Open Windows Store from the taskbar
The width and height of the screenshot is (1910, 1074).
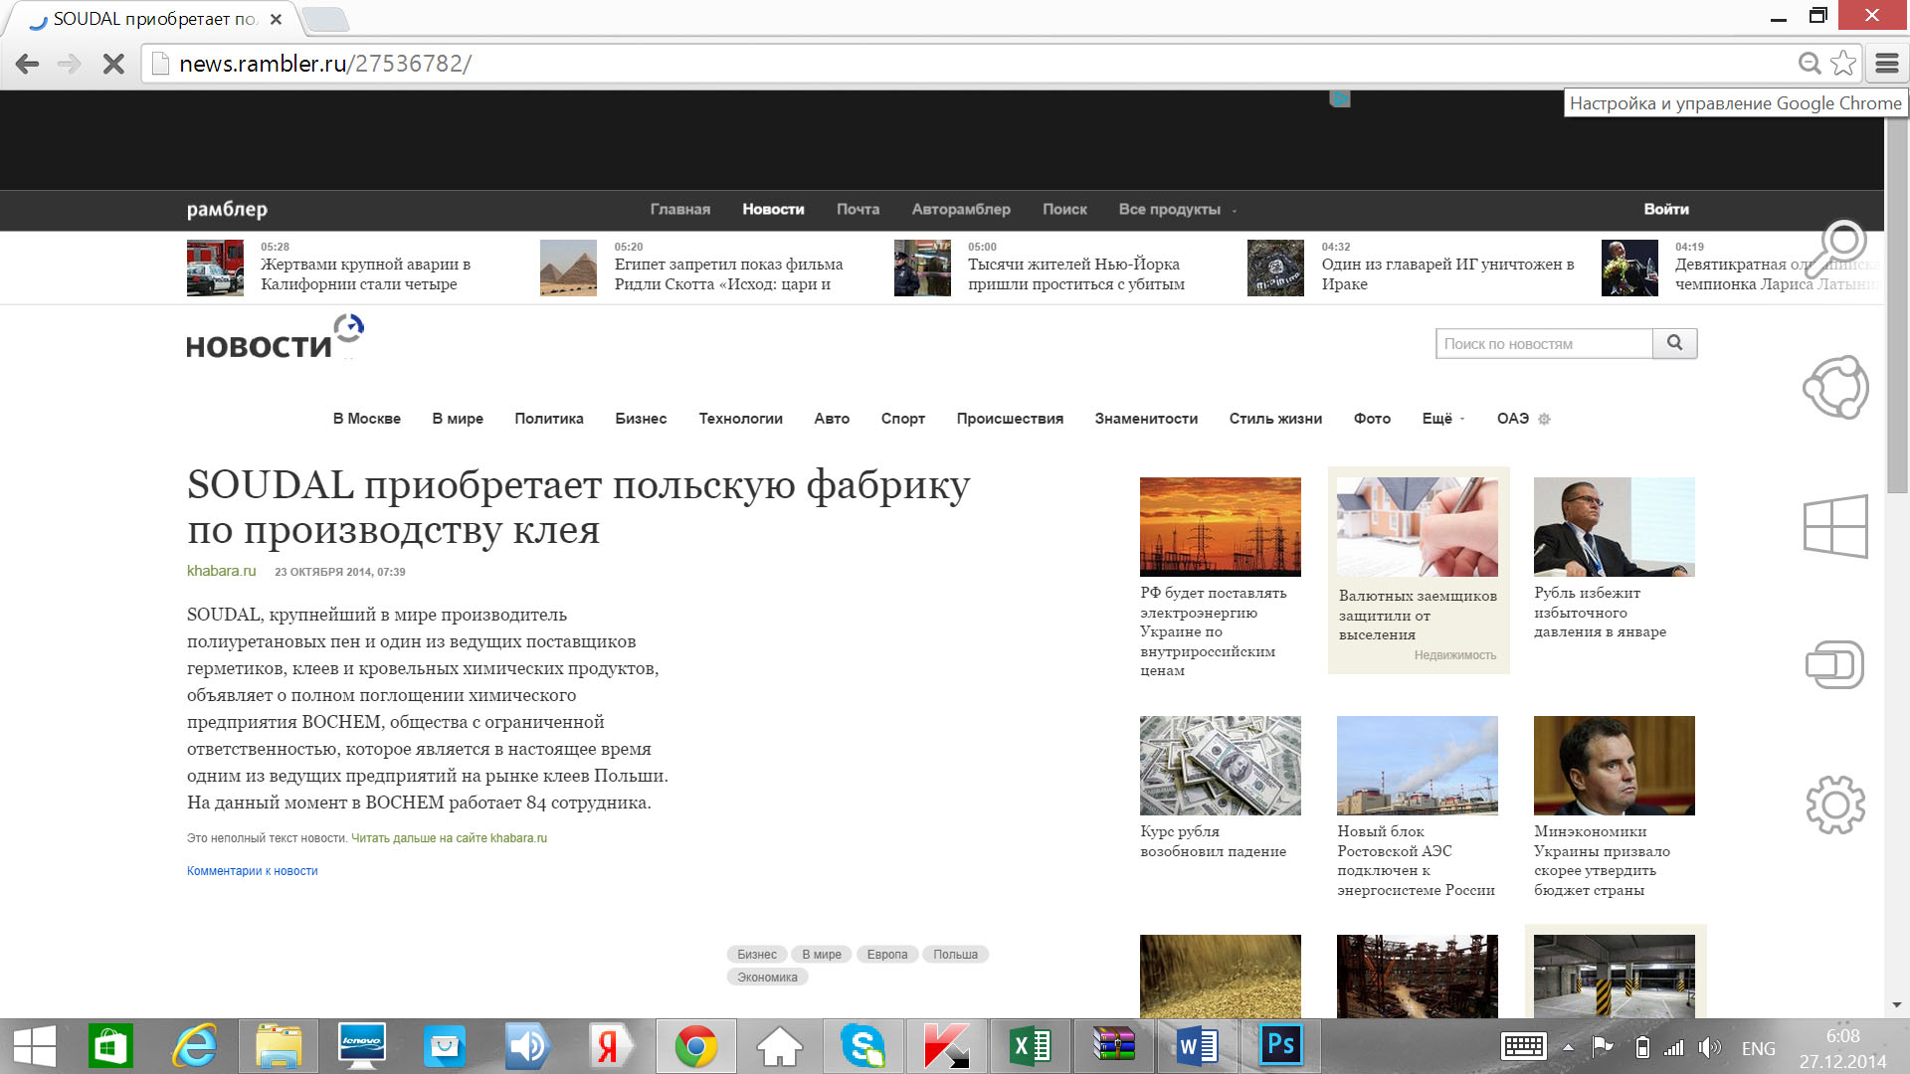coord(109,1046)
